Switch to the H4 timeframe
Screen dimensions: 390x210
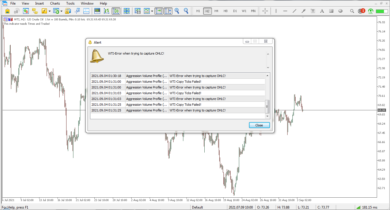[216, 11]
